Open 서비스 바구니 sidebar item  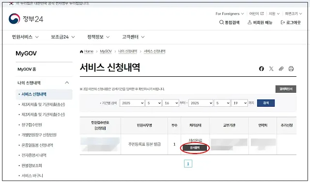(32, 175)
